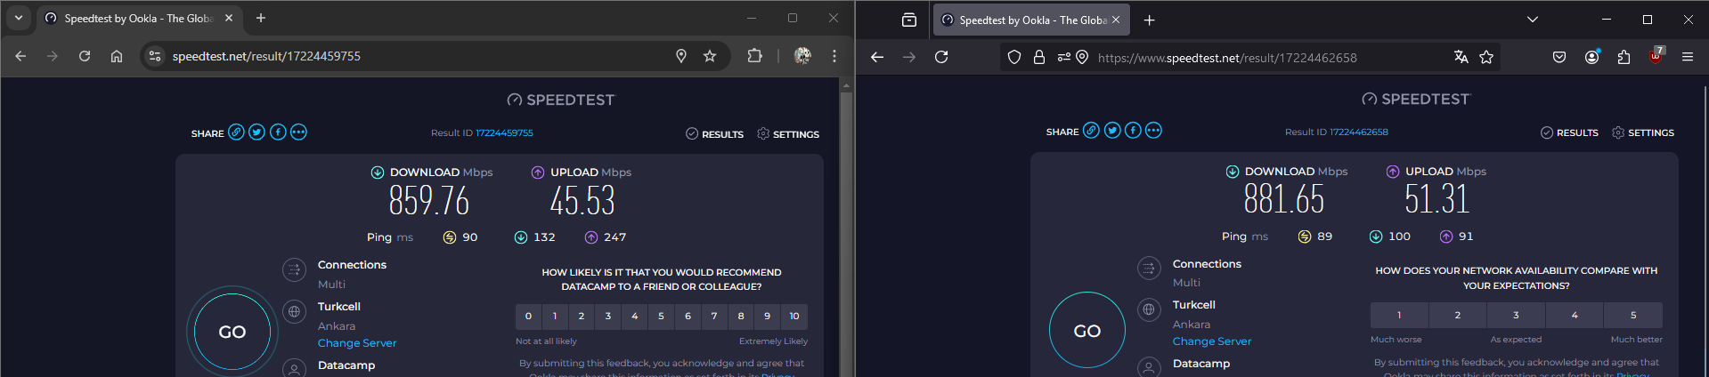
Task: Open Chrome tab search dropdown arrow
Action: pyautogui.click(x=19, y=18)
